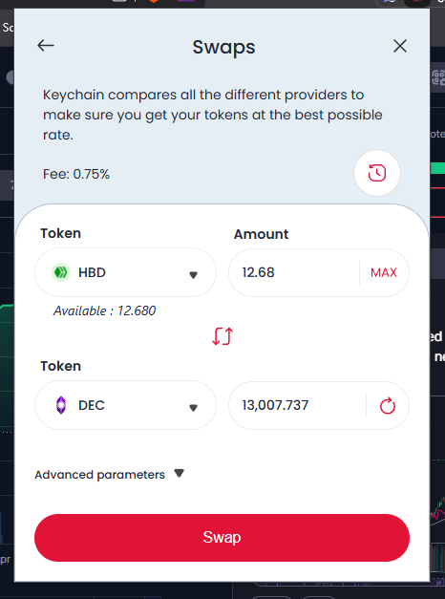Image resolution: width=445 pixels, height=599 pixels.
Task: Close the Swaps popup with the X
Action: pyautogui.click(x=400, y=46)
